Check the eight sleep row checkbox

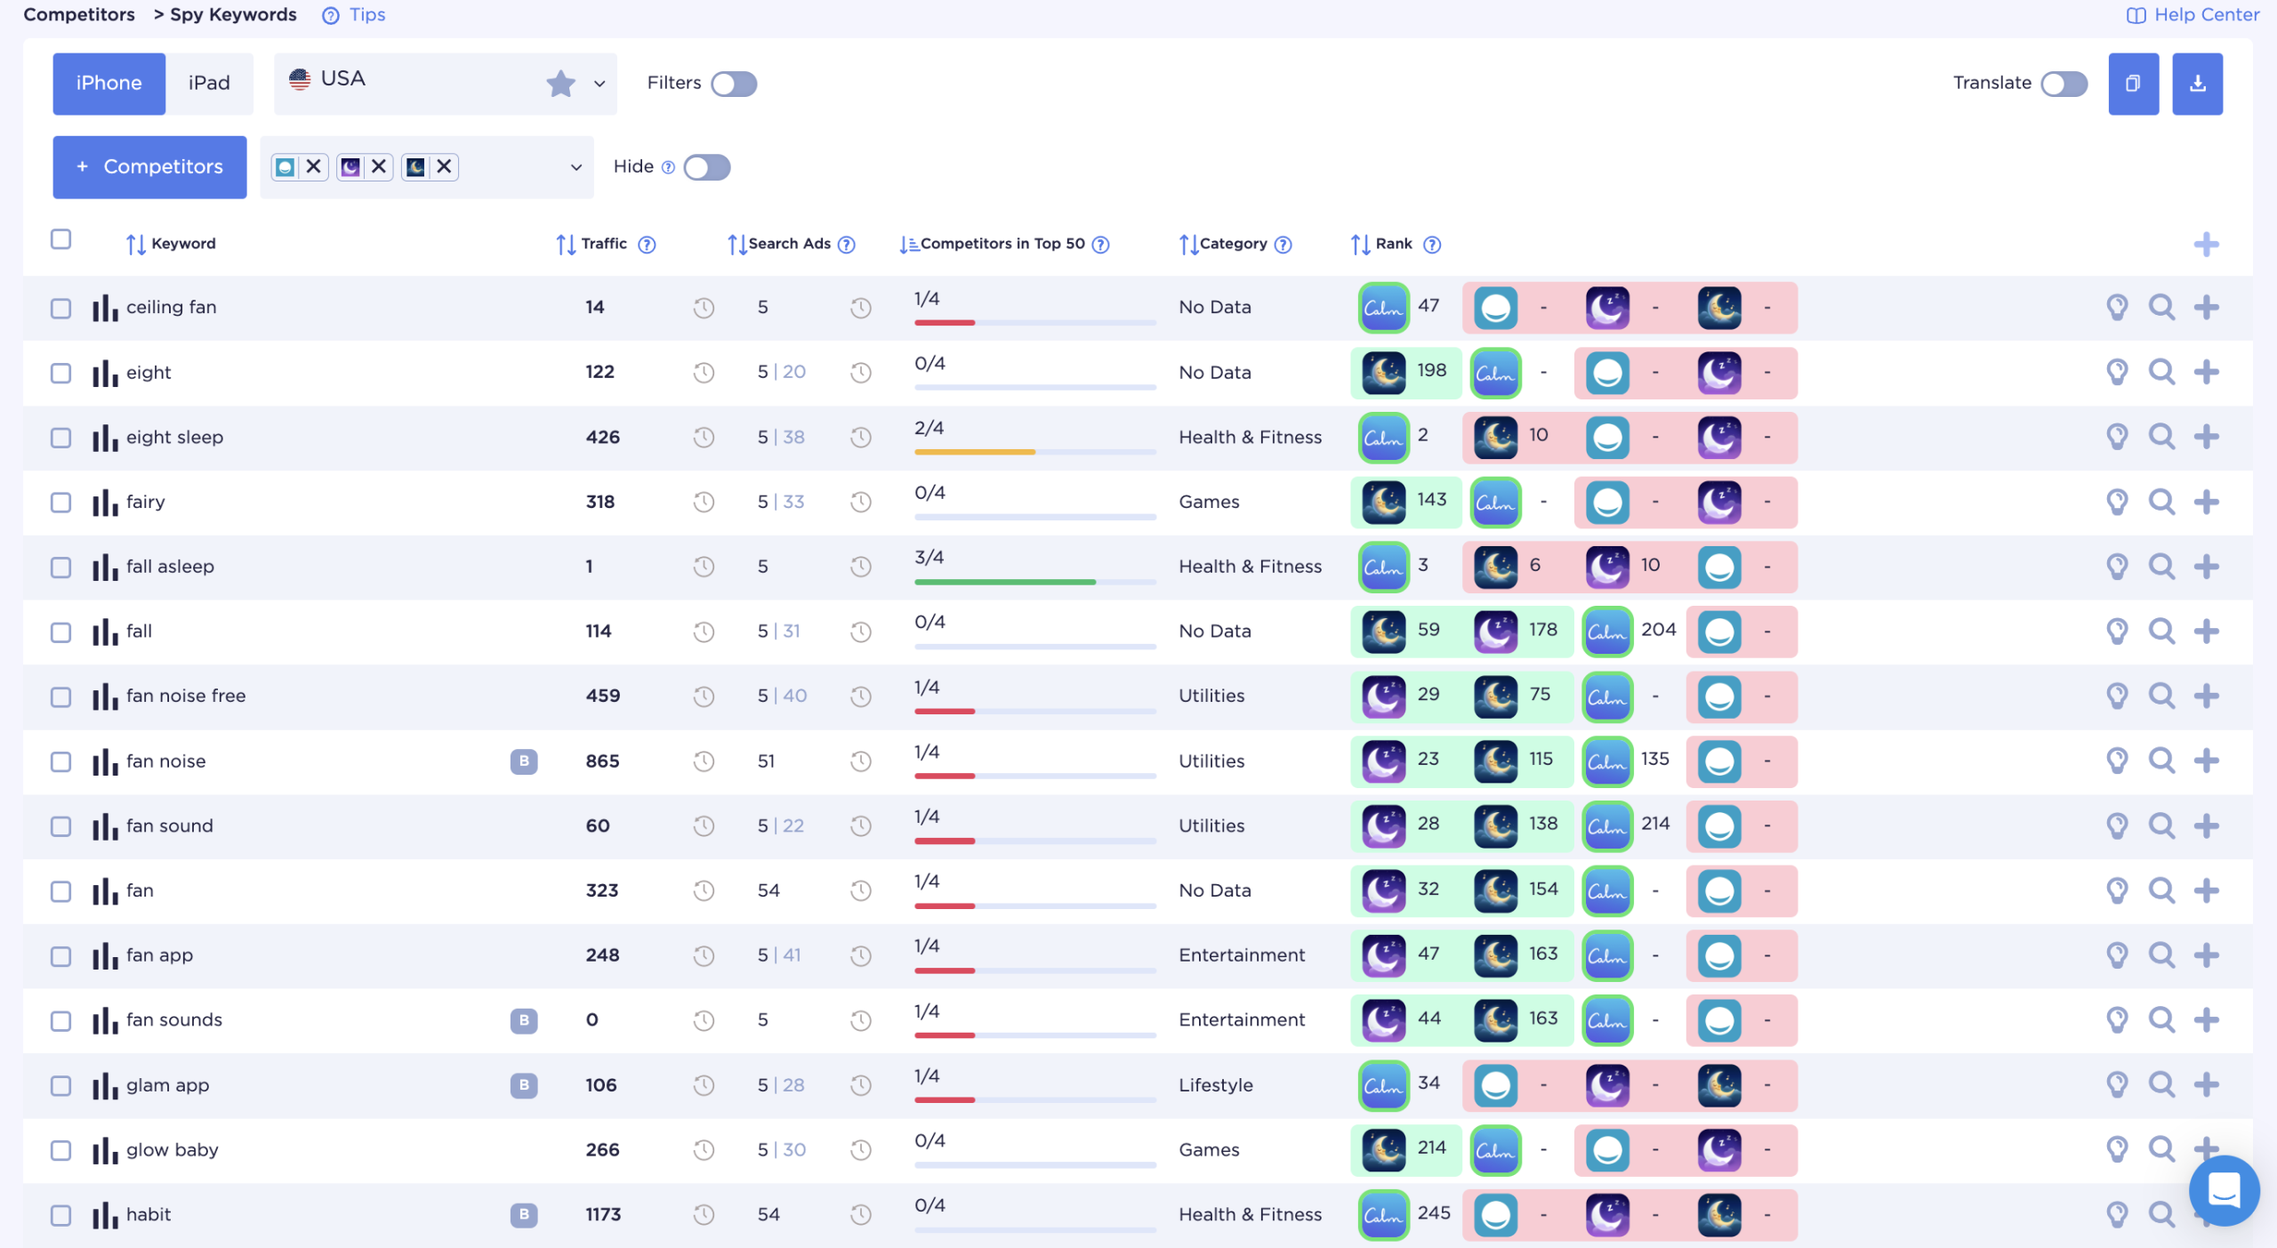(x=60, y=438)
